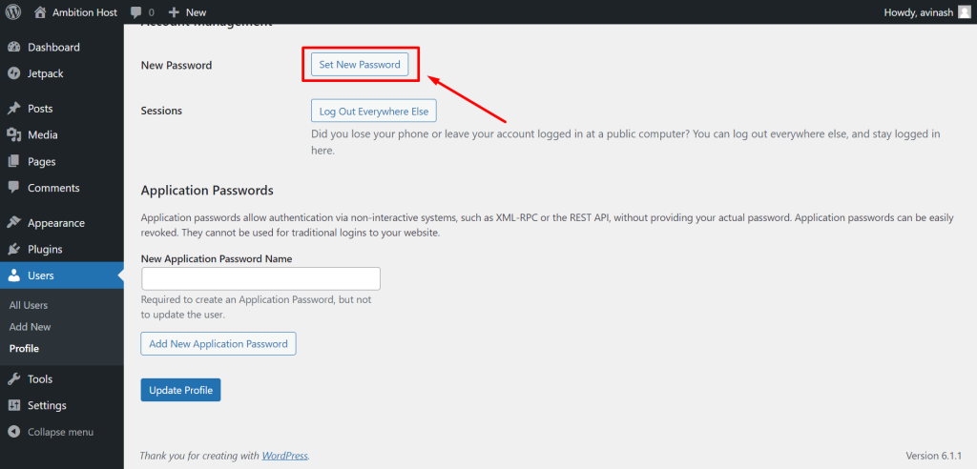The image size is (977, 469).
Task: Follow the WordPress footer link
Action: [284, 456]
